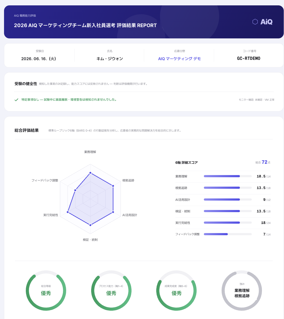This screenshot has width=284, height=319.
Task: Click the '9/12' score value
Action: 267,200
